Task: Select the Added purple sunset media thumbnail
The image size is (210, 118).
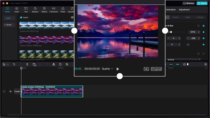Action: (x=47, y=40)
